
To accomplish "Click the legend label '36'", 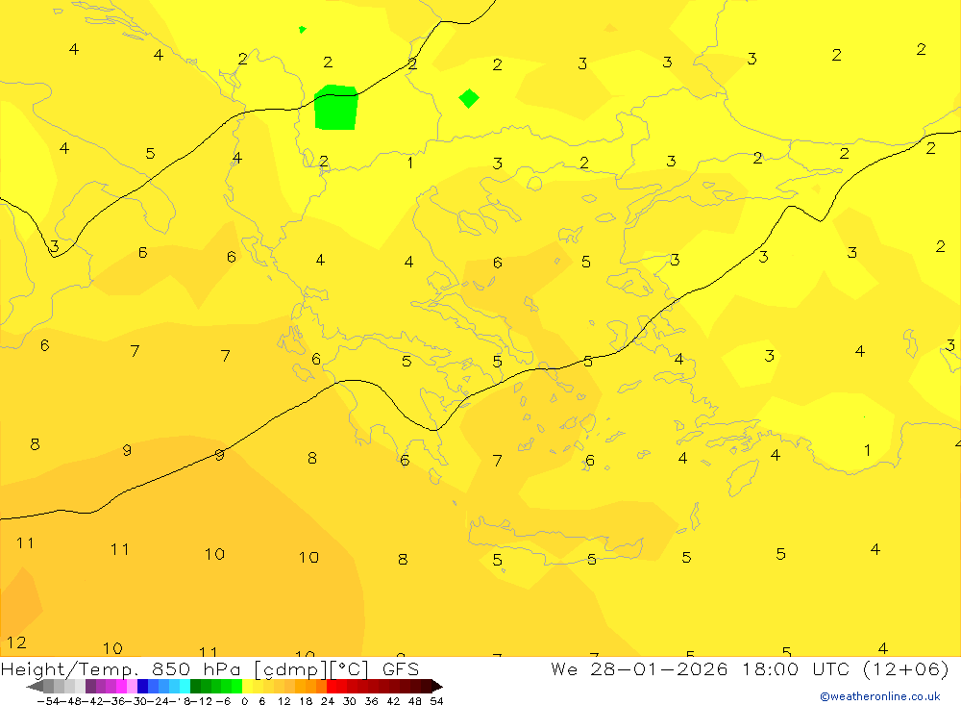I will click(371, 701).
